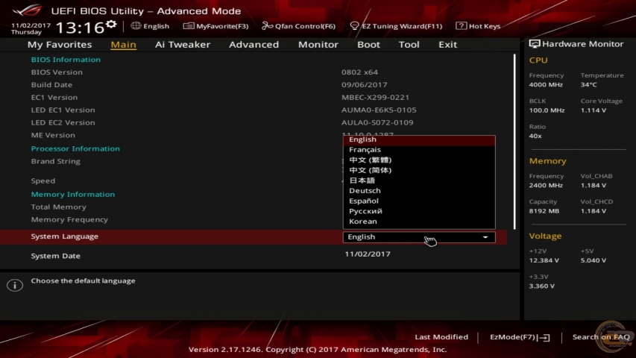Click the globe language icon
The width and height of the screenshot is (636, 358).
click(x=136, y=25)
